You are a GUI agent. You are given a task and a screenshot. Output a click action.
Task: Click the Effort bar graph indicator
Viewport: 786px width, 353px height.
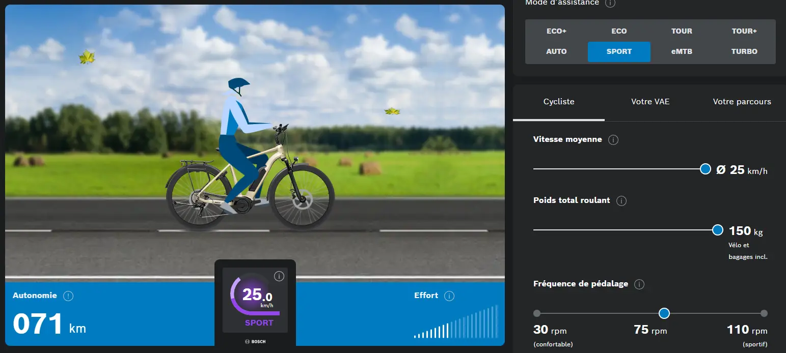tap(455, 322)
